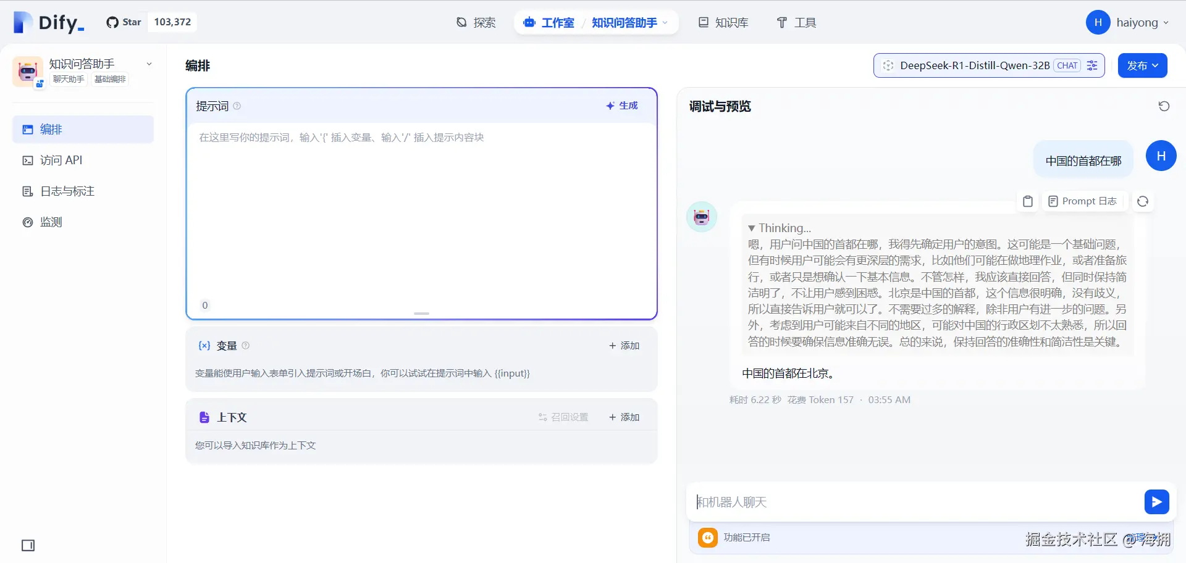The image size is (1186, 563).
Task: Open the 日志与标注 logs panel
Action: click(x=66, y=191)
